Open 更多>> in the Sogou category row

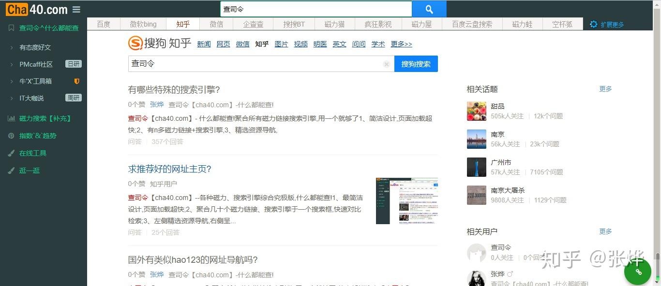401,43
